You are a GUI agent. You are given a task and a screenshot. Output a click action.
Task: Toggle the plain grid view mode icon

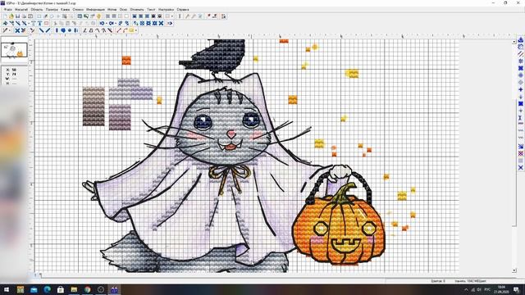point(120,16)
